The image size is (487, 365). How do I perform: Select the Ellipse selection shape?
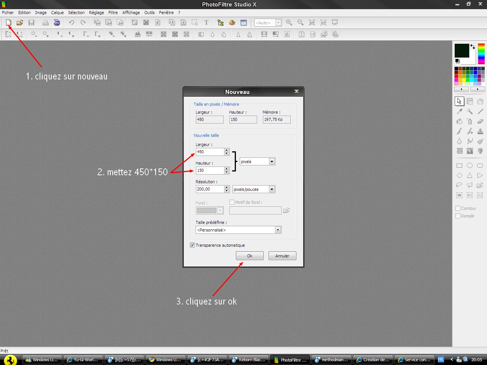click(470, 165)
